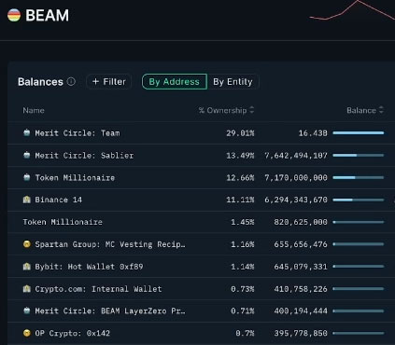Click the 13.49% ownership value

[x=240, y=156]
